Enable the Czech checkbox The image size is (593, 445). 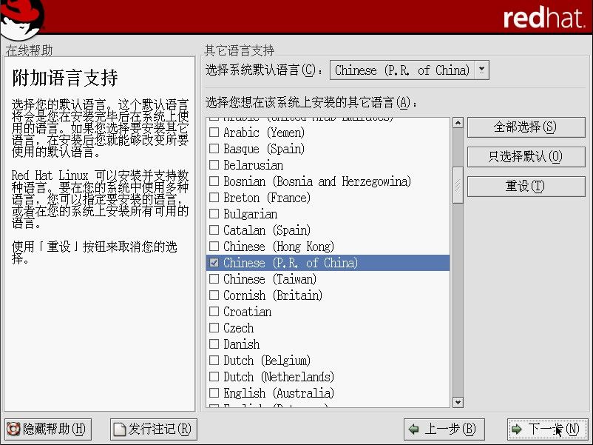(x=214, y=327)
